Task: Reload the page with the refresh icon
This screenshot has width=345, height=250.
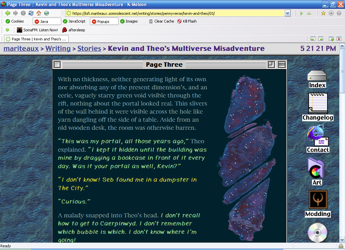Action: click(31, 13)
